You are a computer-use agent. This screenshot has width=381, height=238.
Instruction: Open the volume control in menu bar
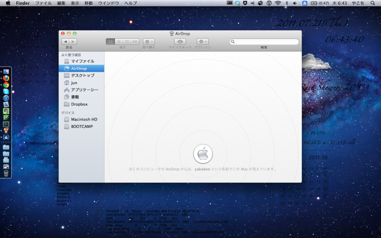295,3
